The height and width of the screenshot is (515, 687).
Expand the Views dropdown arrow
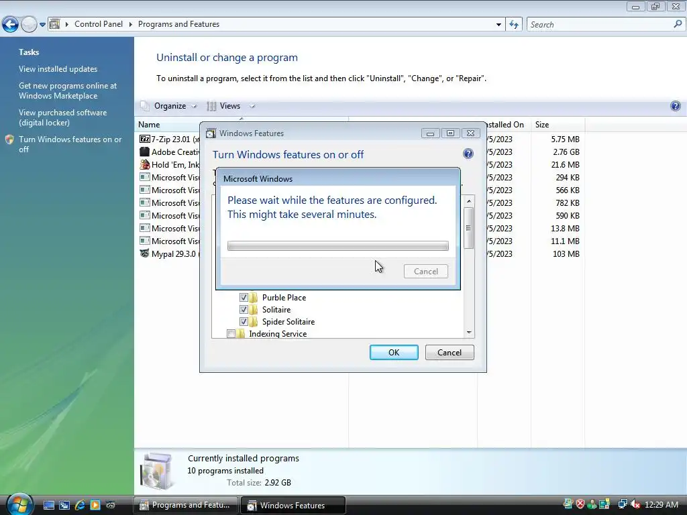252,106
